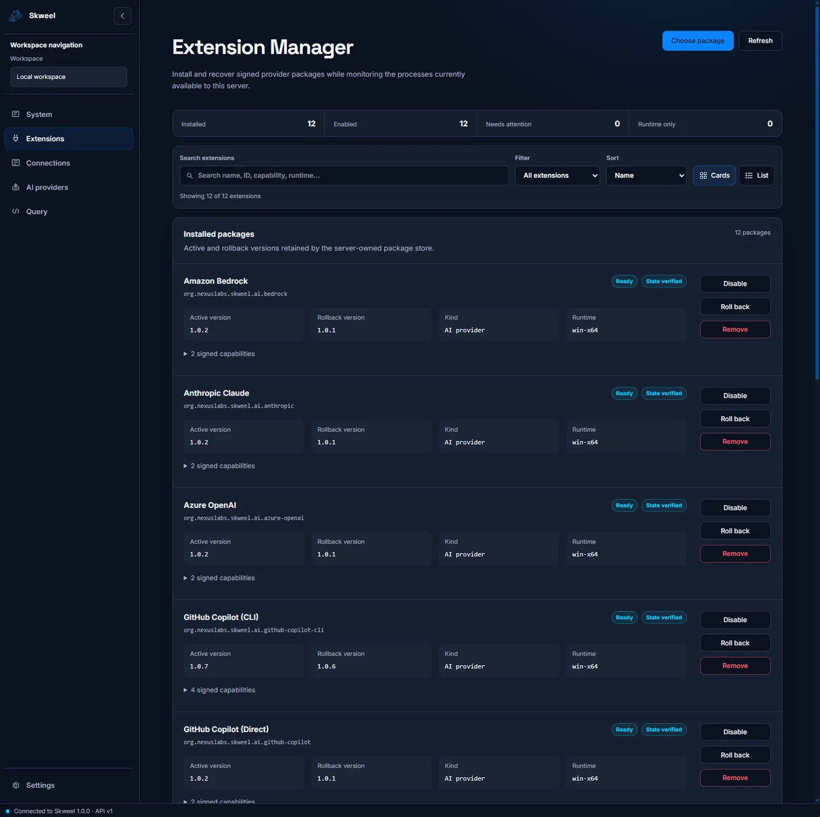Open the Extensions page

click(x=69, y=139)
